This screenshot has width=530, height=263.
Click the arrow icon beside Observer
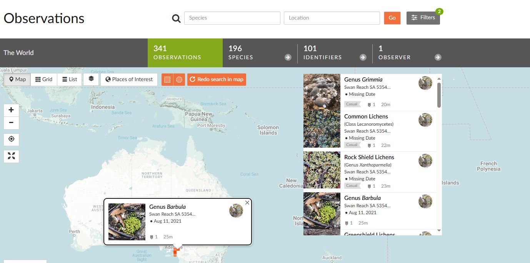tap(438, 57)
